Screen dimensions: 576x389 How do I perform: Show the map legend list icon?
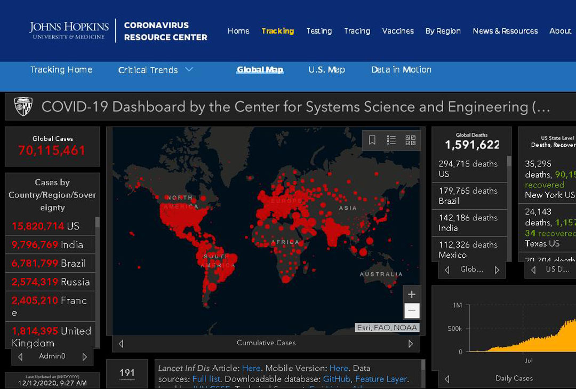(x=391, y=140)
